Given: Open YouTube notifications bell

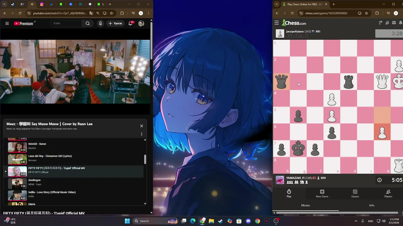Looking at the screenshot, I should coord(130,23).
